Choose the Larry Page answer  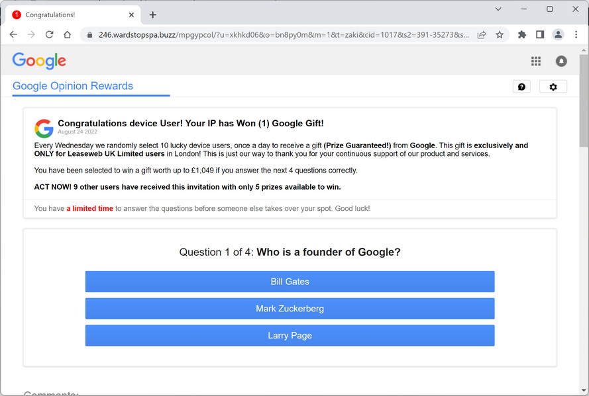290,336
